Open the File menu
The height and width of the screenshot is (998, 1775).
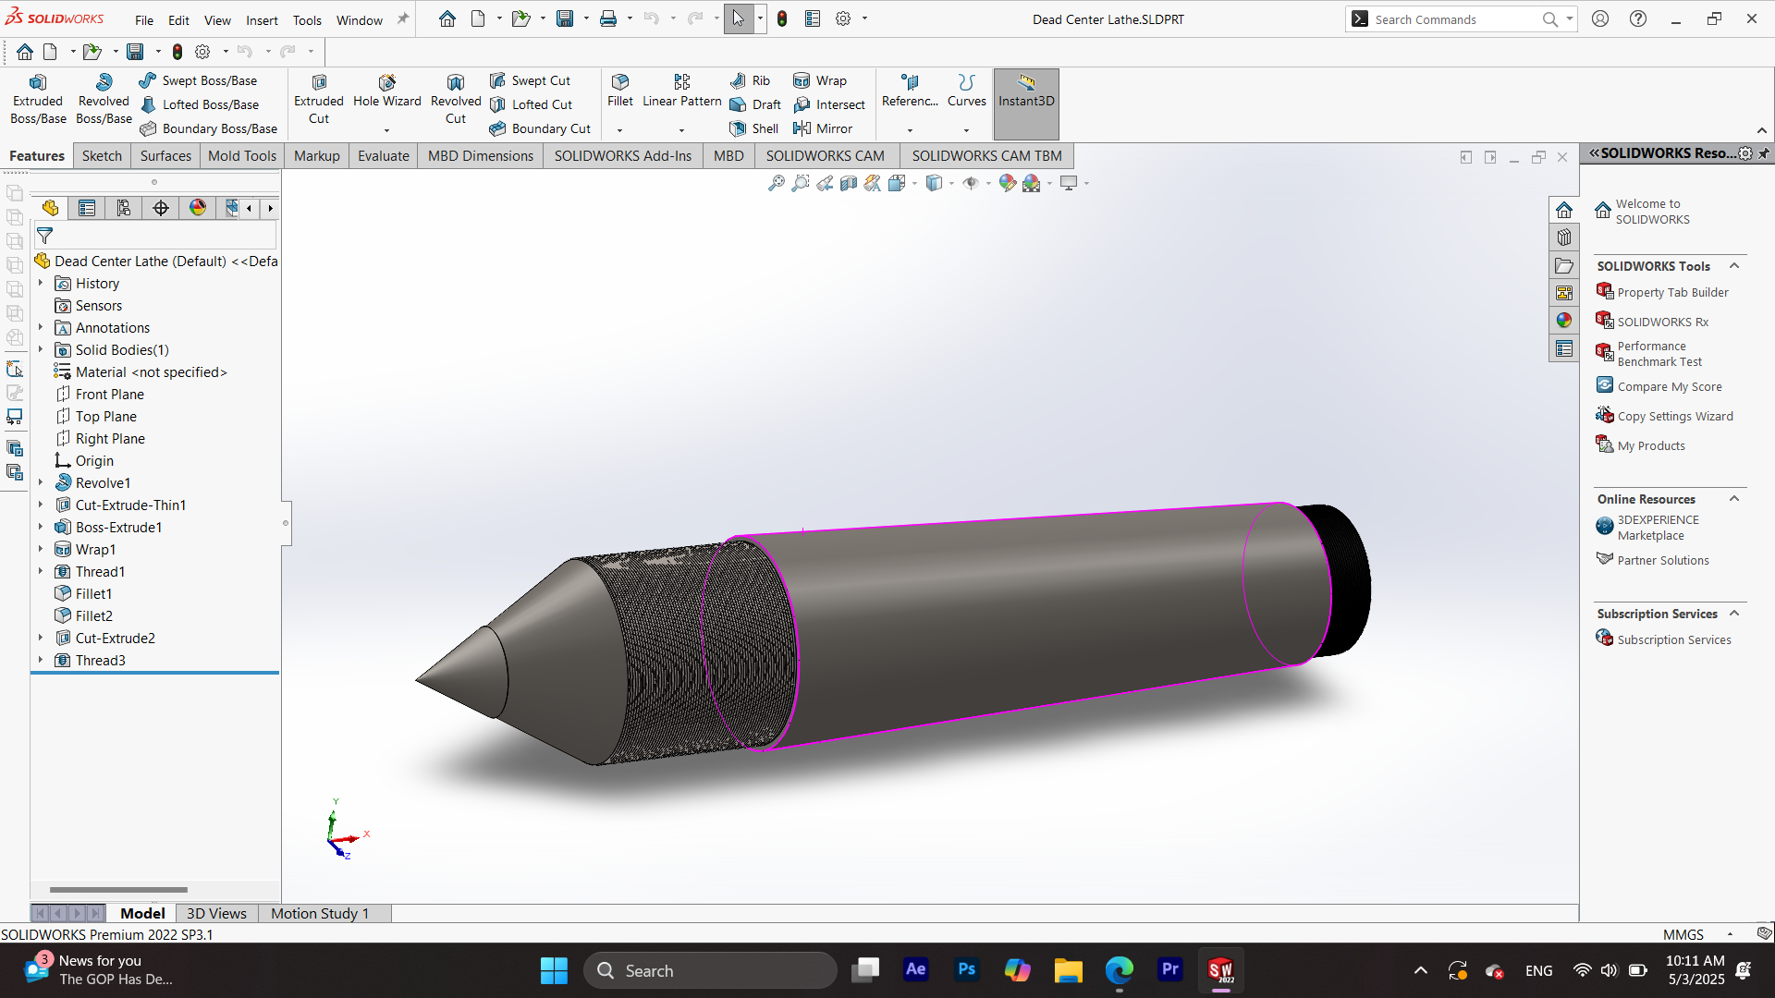point(144,20)
